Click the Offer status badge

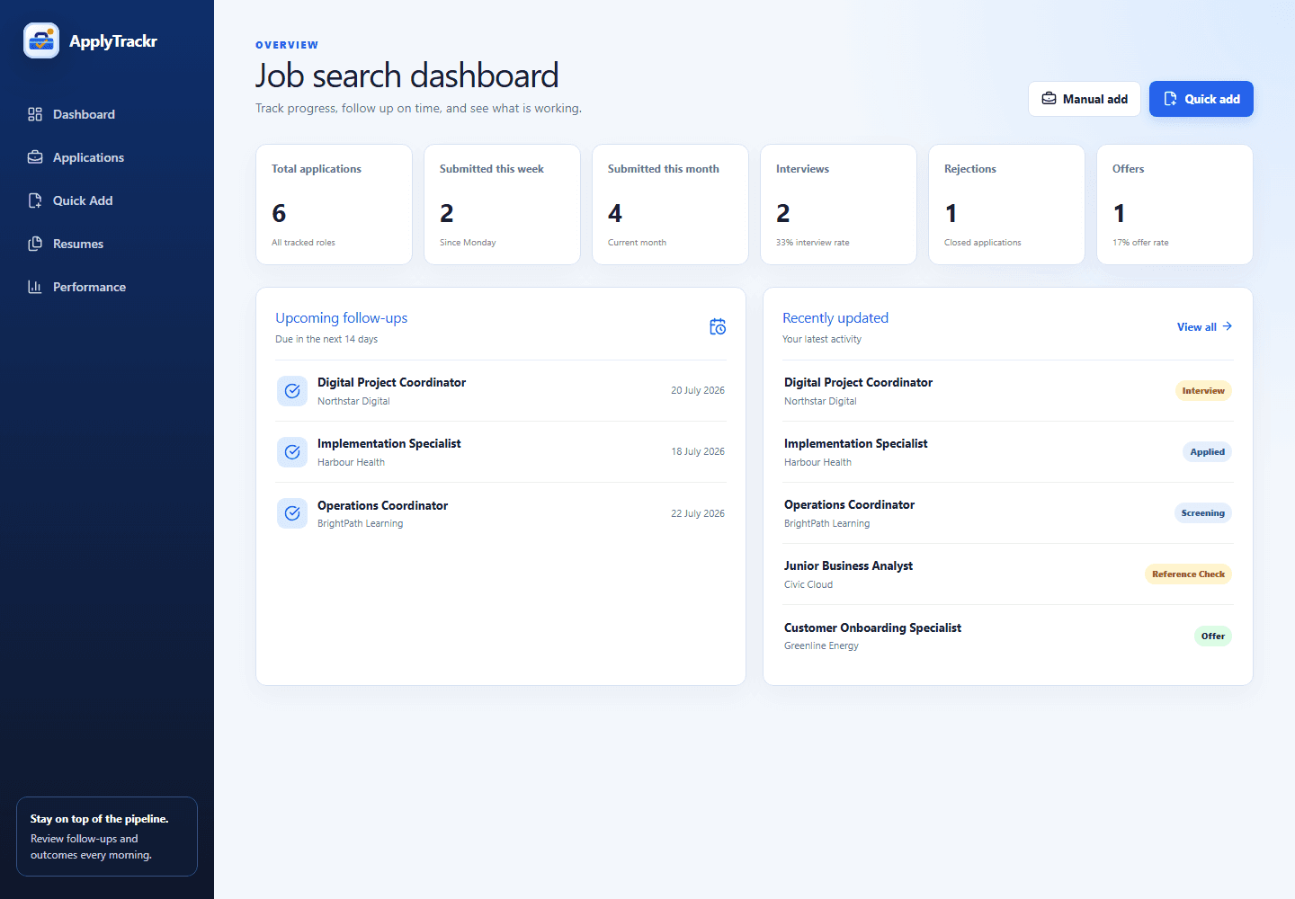pyautogui.click(x=1213, y=636)
